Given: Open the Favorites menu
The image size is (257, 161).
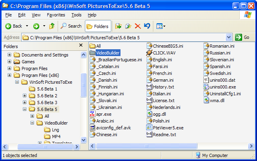Looking at the screenshot, I should (x=56, y=15).
